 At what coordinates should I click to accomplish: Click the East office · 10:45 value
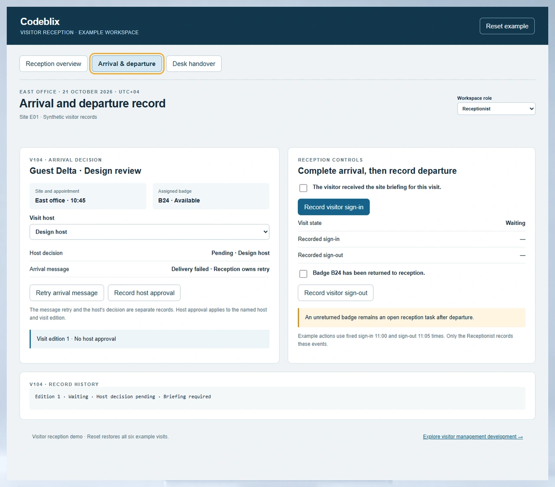60,201
